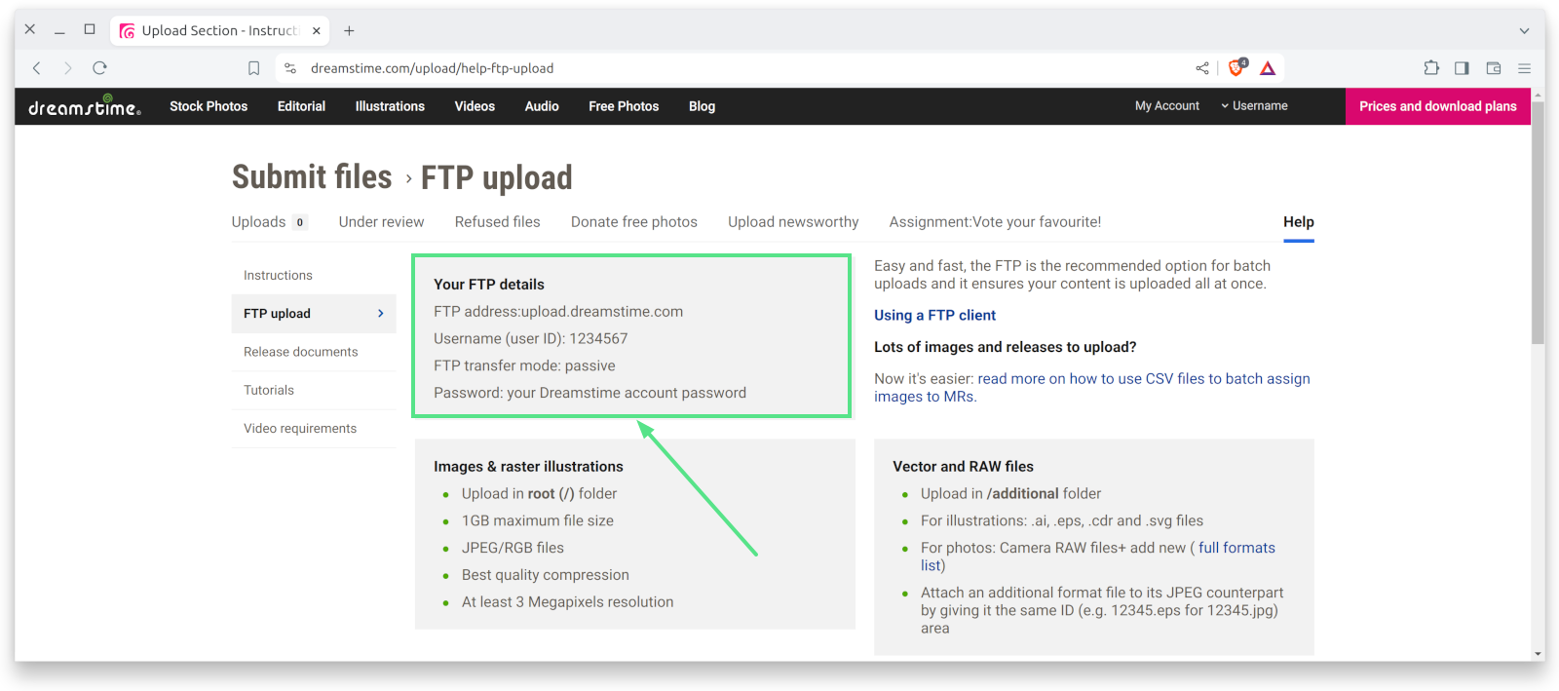Click the browser forward arrow

click(x=68, y=68)
